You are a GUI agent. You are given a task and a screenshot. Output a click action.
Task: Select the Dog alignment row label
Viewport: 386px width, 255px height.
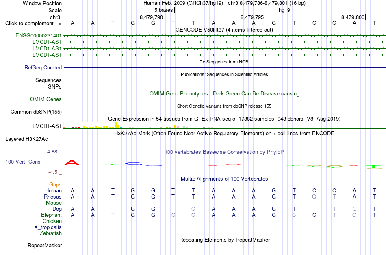coord(57,209)
